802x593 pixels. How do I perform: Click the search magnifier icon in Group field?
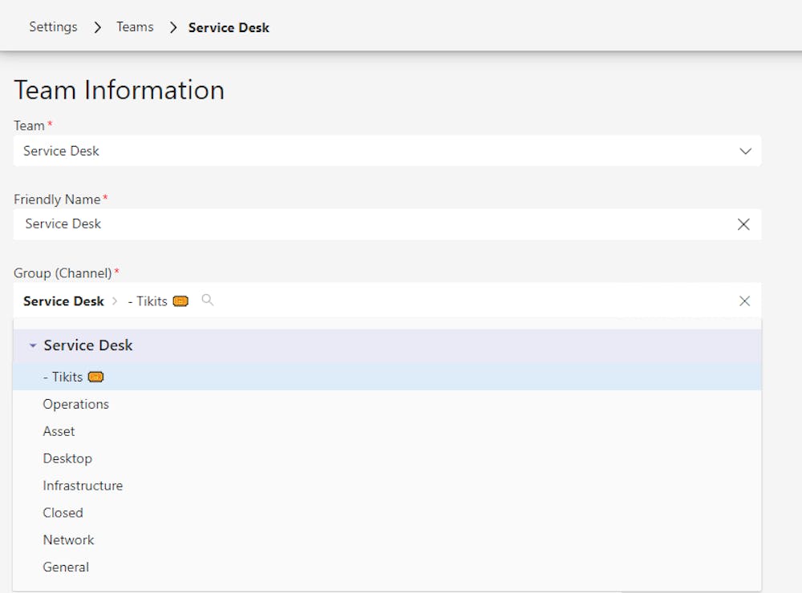coord(208,301)
